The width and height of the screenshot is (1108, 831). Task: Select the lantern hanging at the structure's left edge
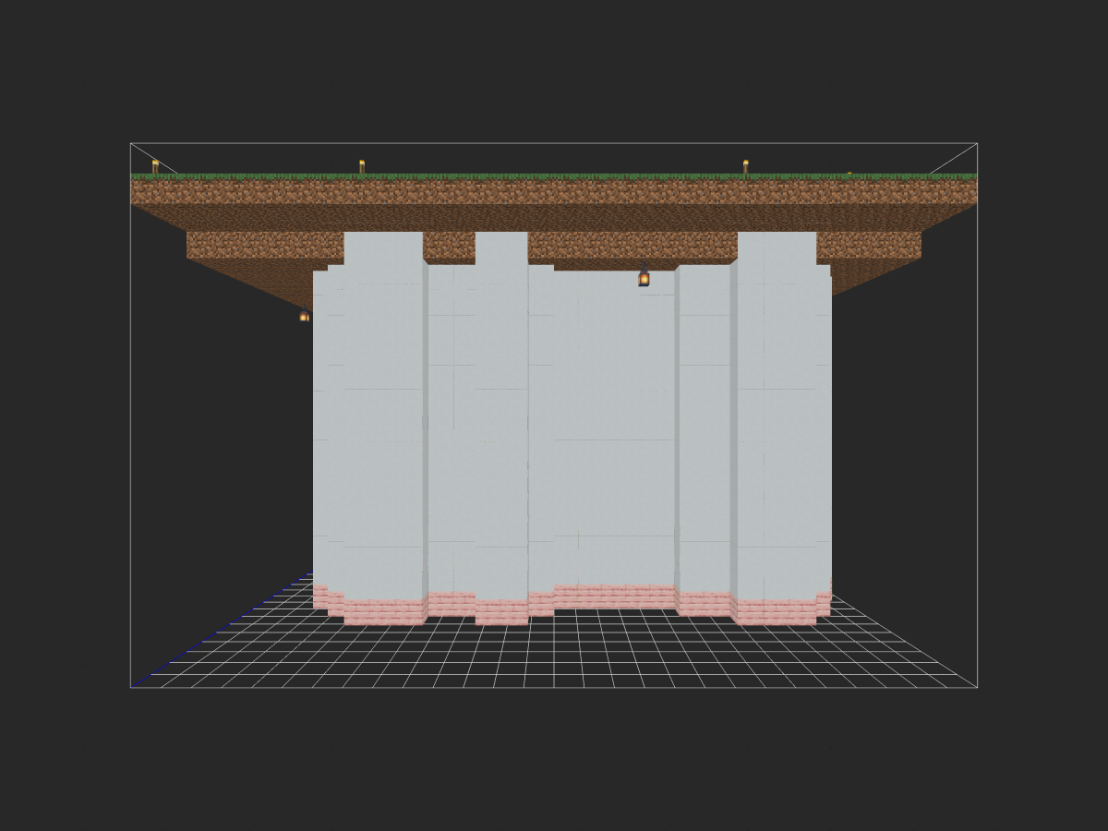(304, 315)
